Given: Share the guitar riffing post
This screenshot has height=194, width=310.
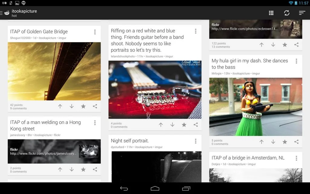Looking at the screenshot, I should coord(196,125).
